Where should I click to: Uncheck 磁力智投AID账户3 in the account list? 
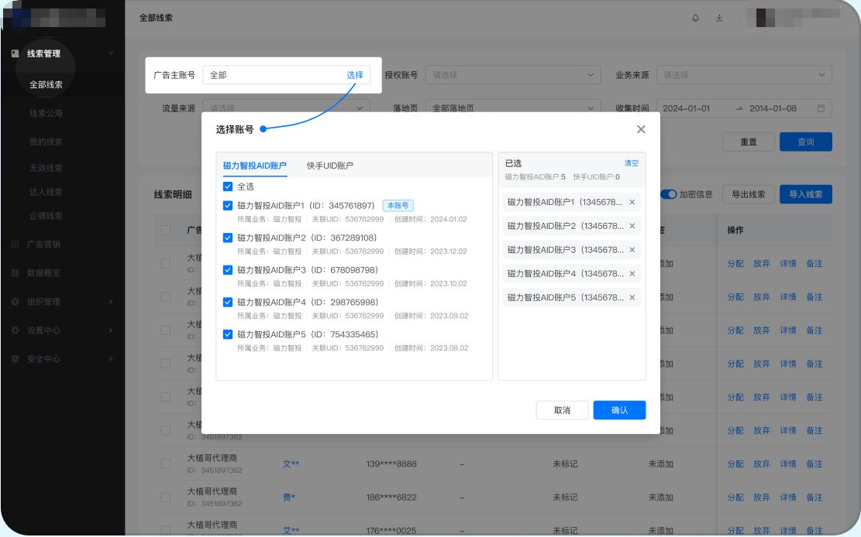pyautogui.click(x=227, y=269)
